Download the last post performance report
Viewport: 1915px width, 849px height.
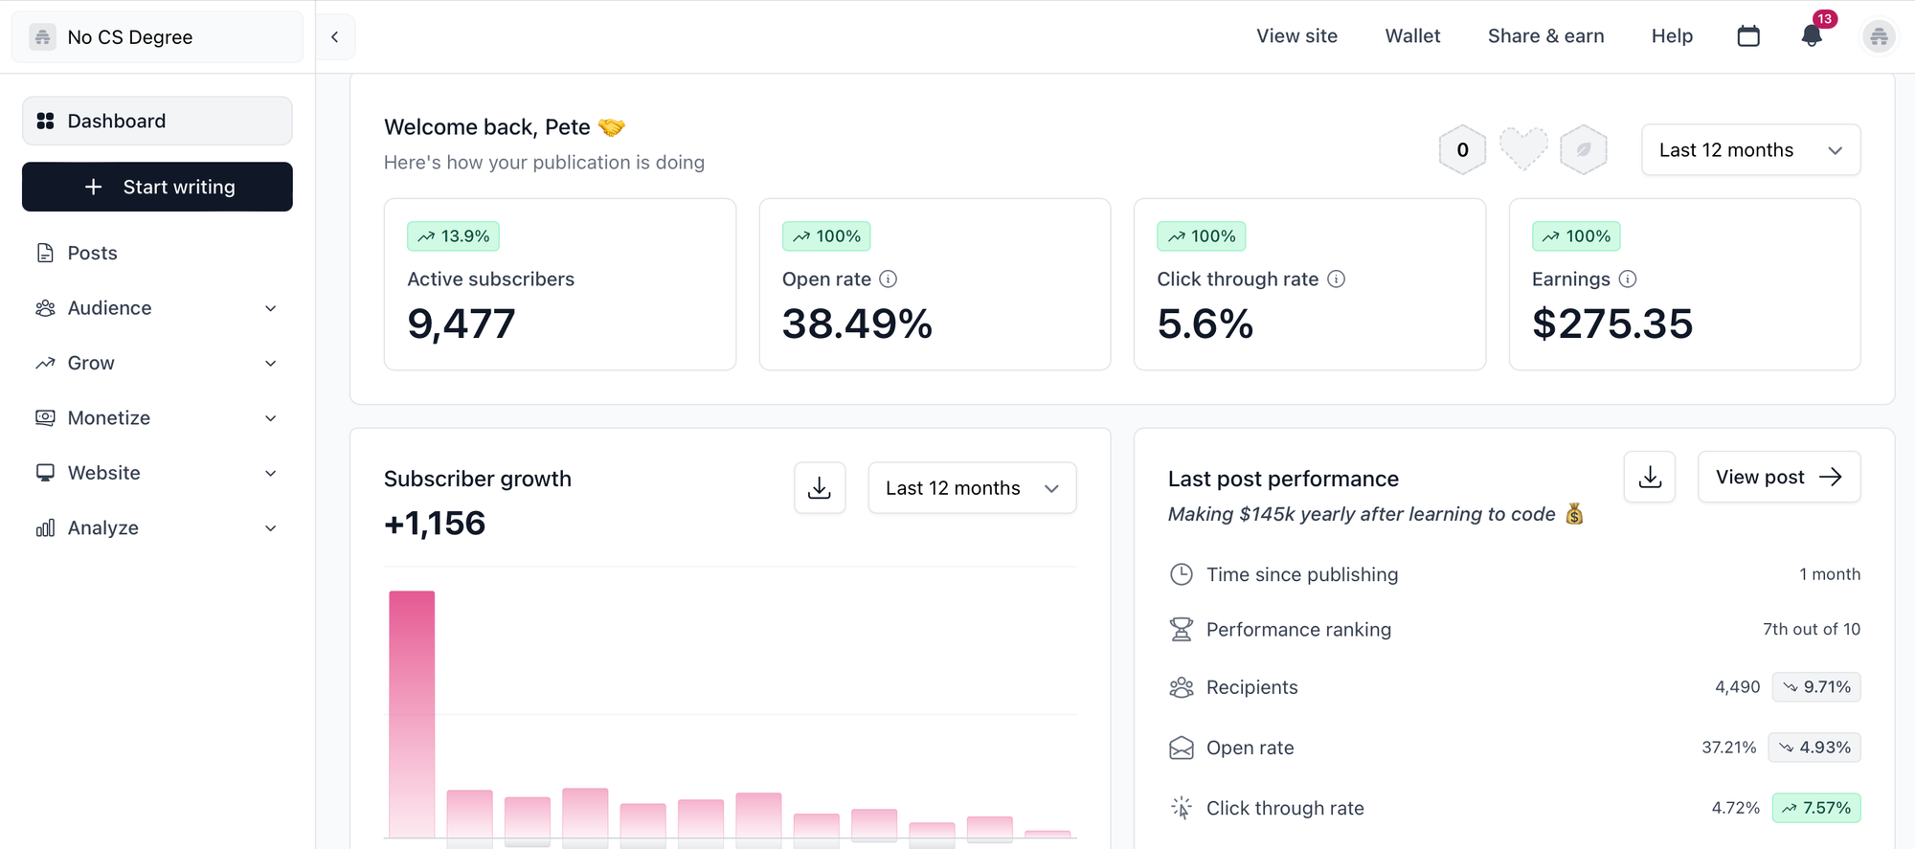[x=1650, y=477]
